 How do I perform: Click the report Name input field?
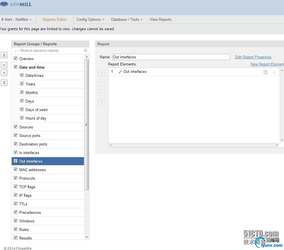tap(171, 57)
